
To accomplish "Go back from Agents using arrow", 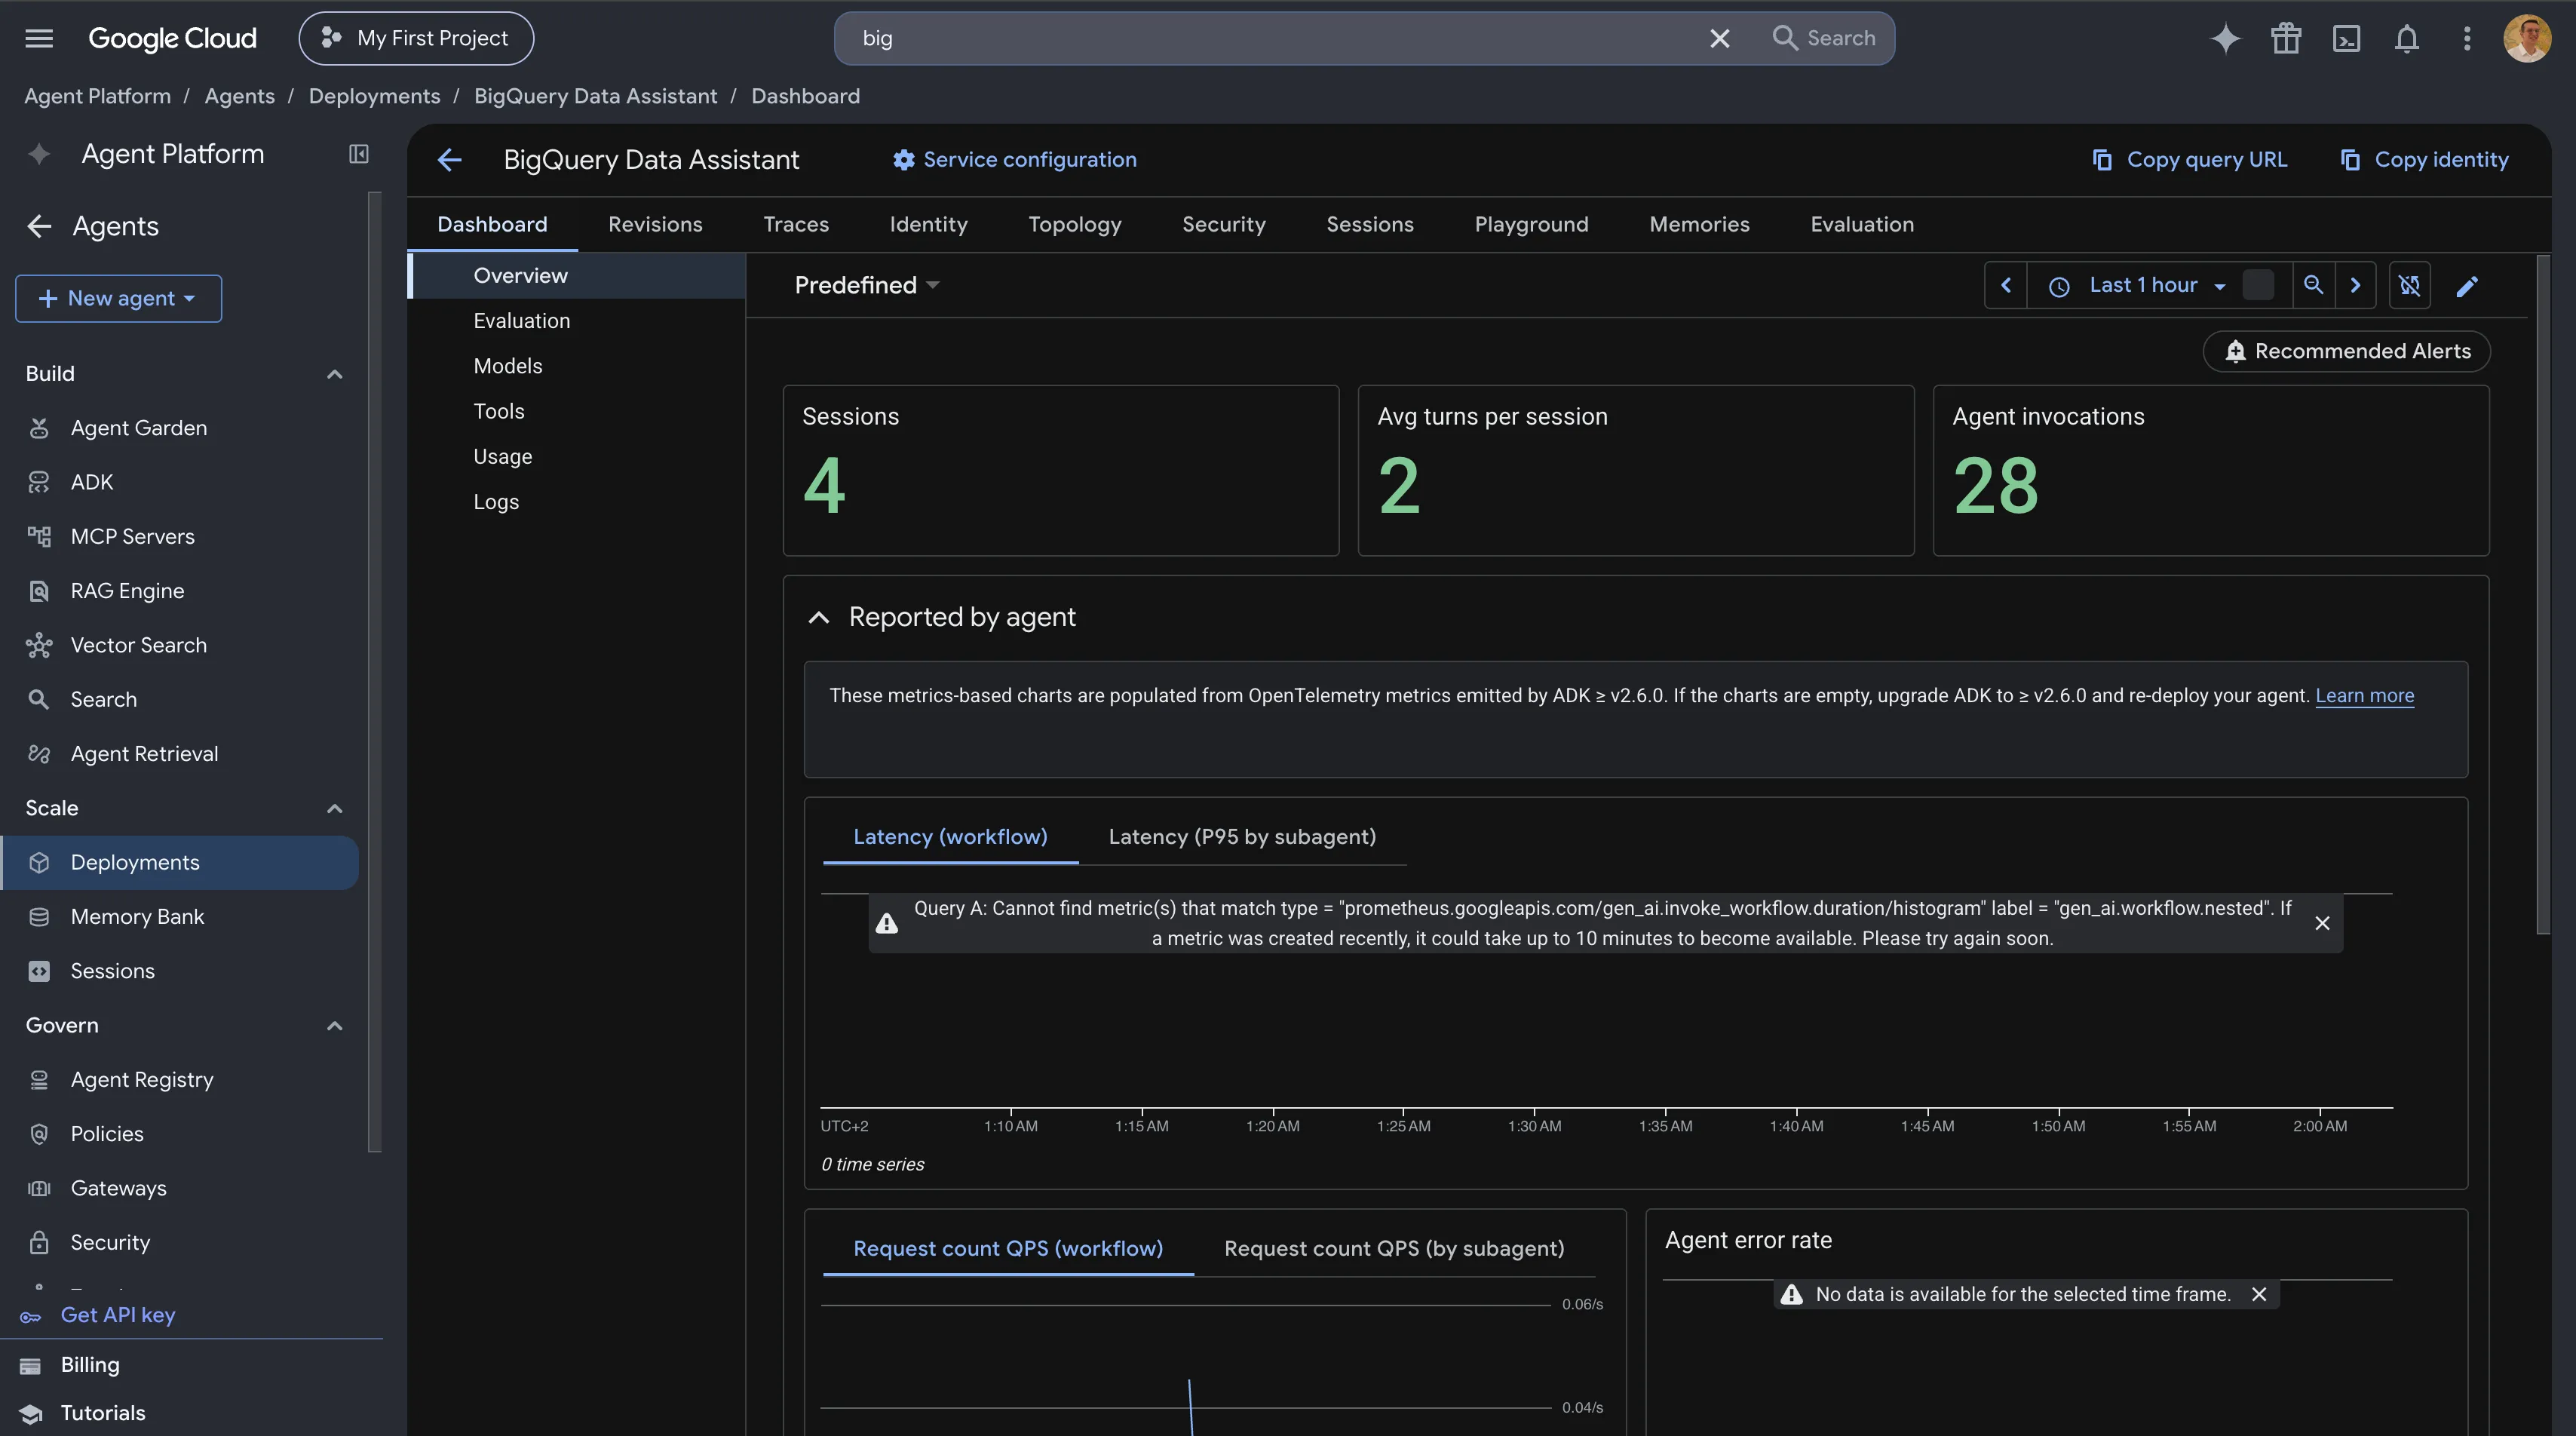I will pyautogui.click(x=39, y=226).
